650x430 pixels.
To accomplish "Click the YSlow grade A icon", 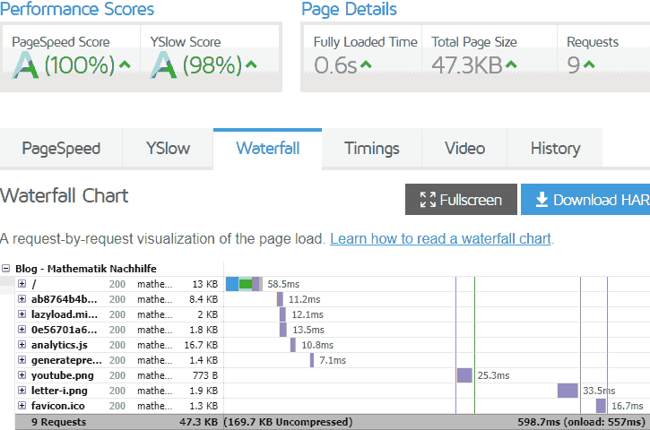I will pos(164,65).
